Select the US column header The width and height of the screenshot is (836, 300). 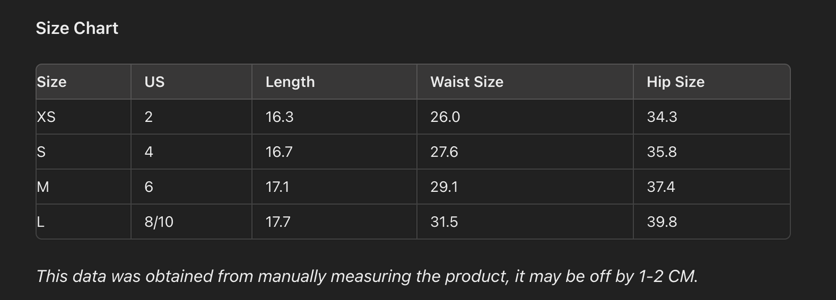pyautogui.click(x=154, y=82)
